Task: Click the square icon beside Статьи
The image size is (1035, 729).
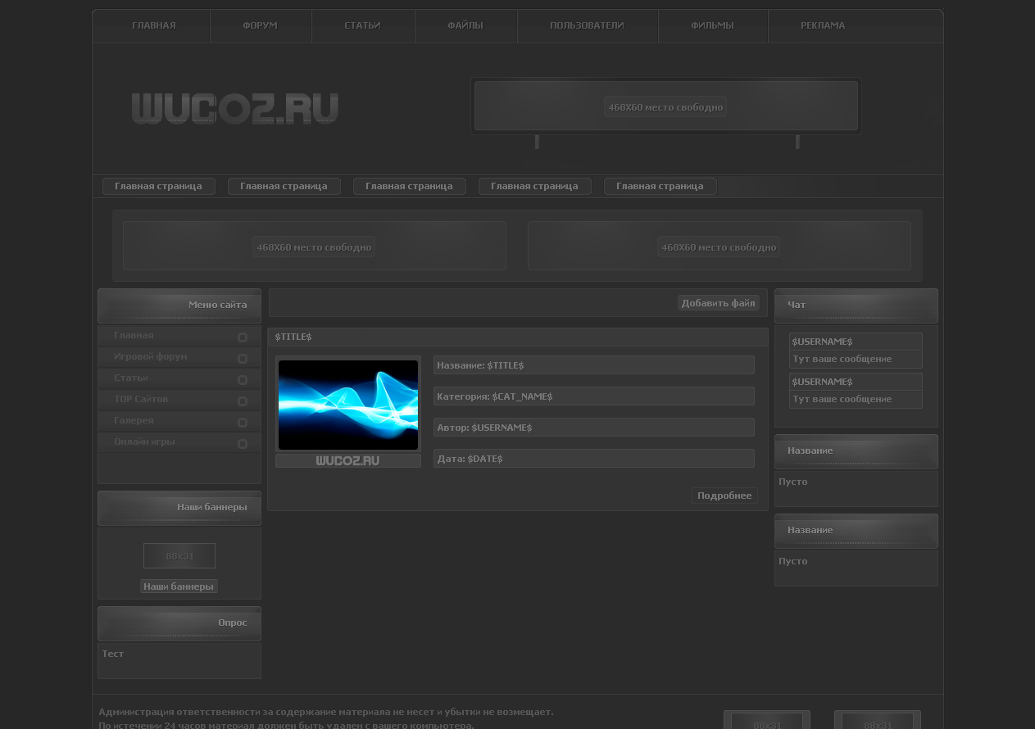Action: [243, 380]
